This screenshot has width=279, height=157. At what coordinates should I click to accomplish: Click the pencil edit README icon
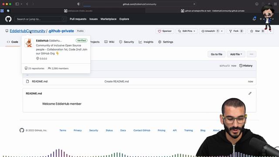click(250, 93)
